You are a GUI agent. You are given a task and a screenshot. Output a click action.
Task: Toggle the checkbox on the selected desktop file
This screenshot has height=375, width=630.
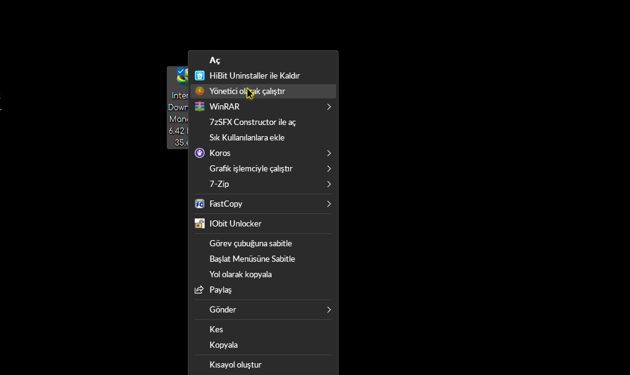pyautogui.click(x=181, y=71)
